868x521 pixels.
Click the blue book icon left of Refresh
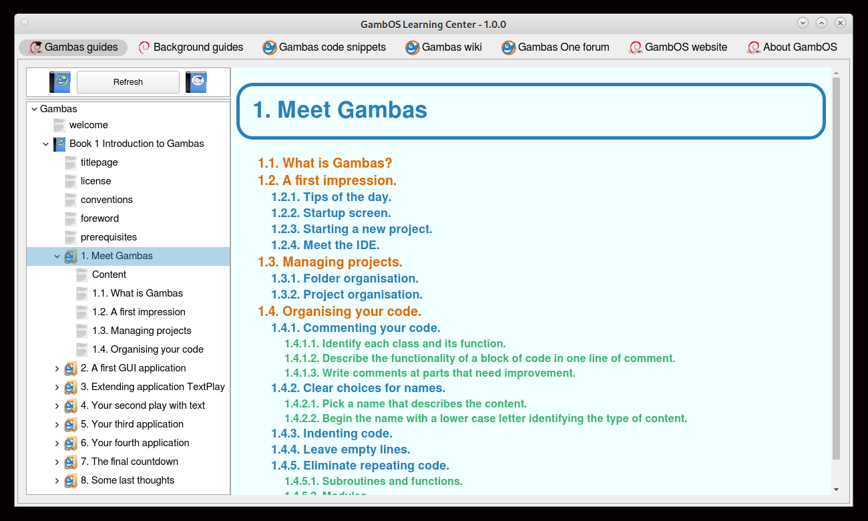[60, 82]
